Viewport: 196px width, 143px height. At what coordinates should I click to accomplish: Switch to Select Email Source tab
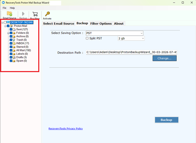tap(59, 23)
